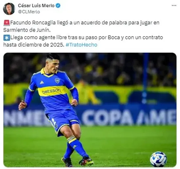180x169 pixels.
Task: Click the César Luis Merlo display name
Action: click(x=36, y=6)
